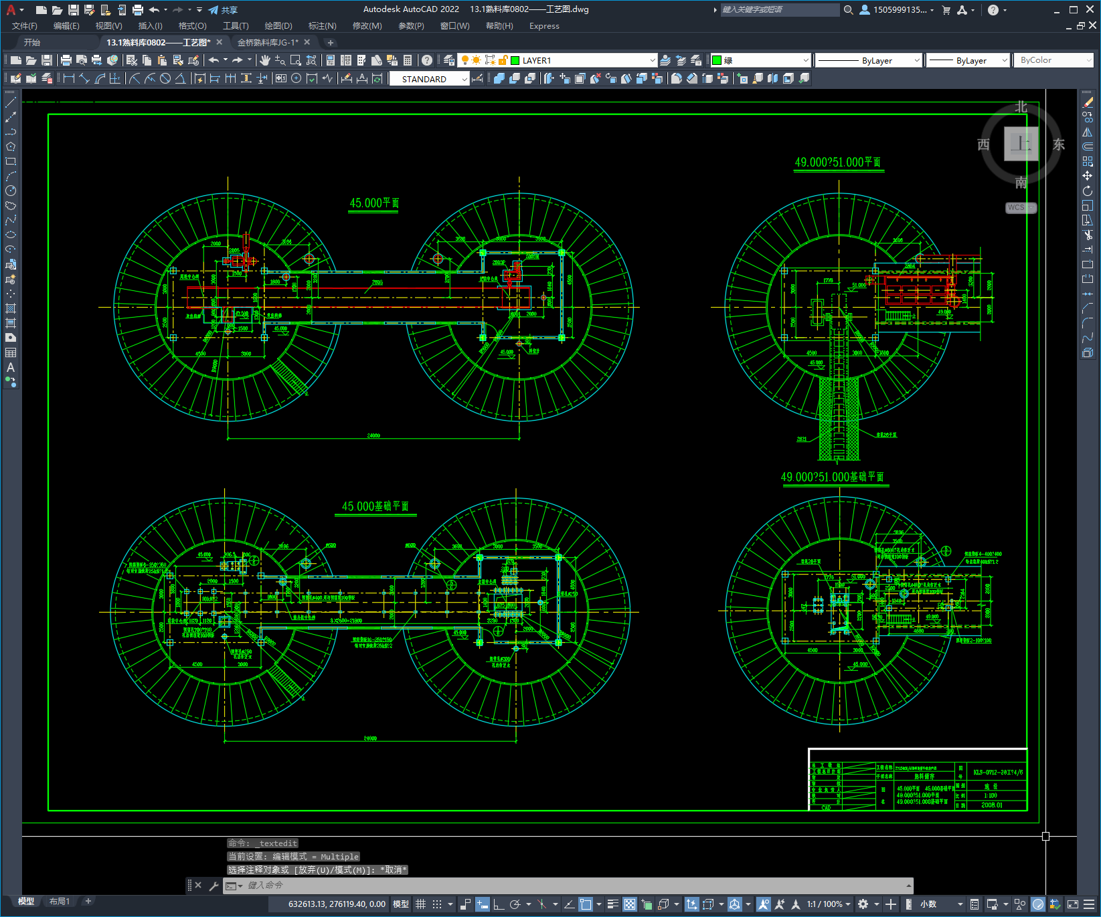Viewport: 1101px width, 917px height.
Task: Open Layer Properties Manager icon
Action: pyautogui.click(x=449, y=60)
